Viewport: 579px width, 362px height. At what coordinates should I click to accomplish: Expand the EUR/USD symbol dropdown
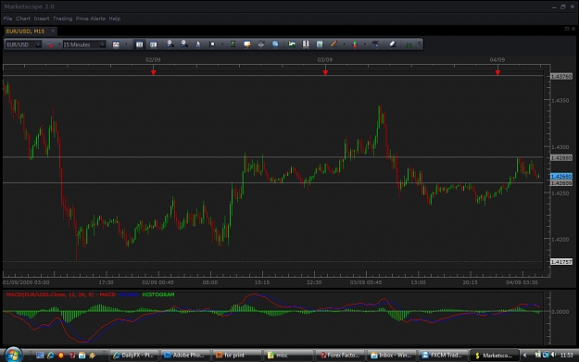(x=38, y=44)
